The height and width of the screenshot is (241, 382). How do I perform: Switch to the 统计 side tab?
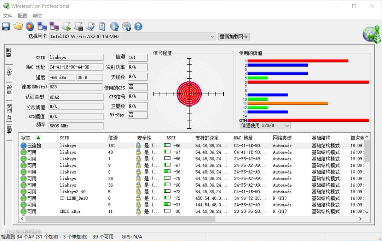(9, 71)
